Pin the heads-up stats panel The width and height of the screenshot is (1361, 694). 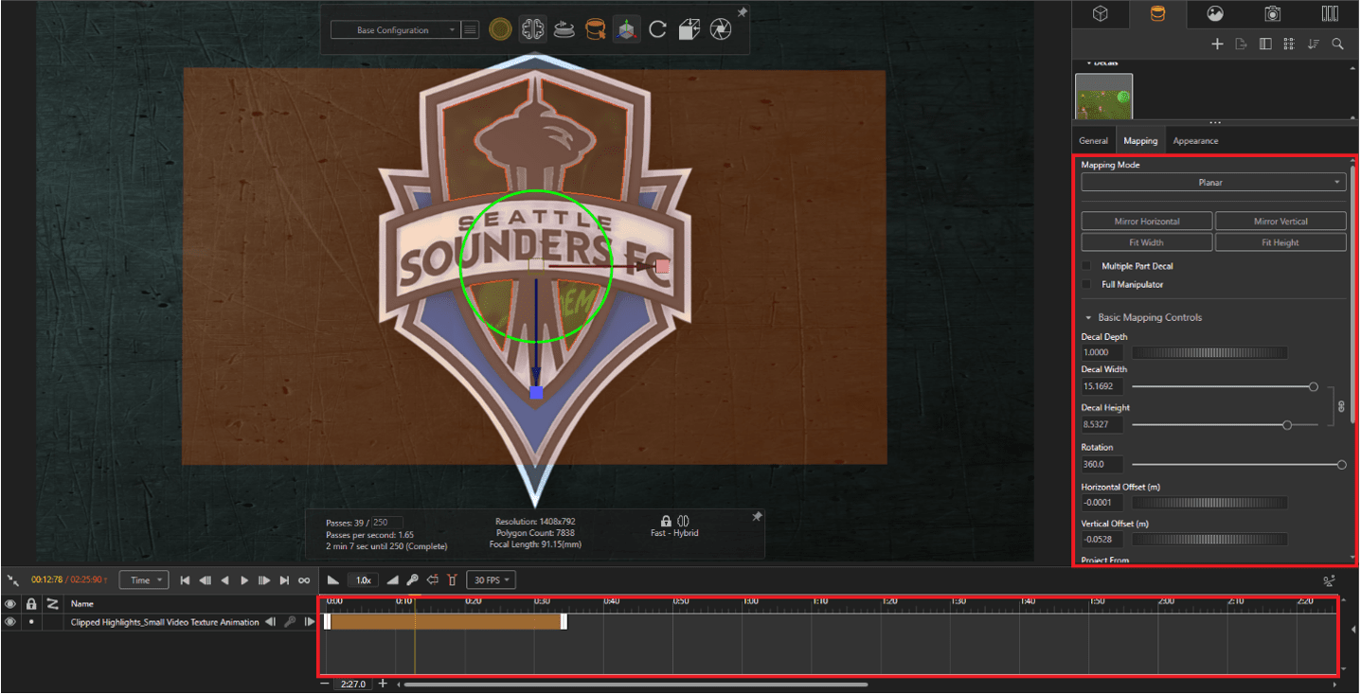pyautogui.click(x=757, y=517)
